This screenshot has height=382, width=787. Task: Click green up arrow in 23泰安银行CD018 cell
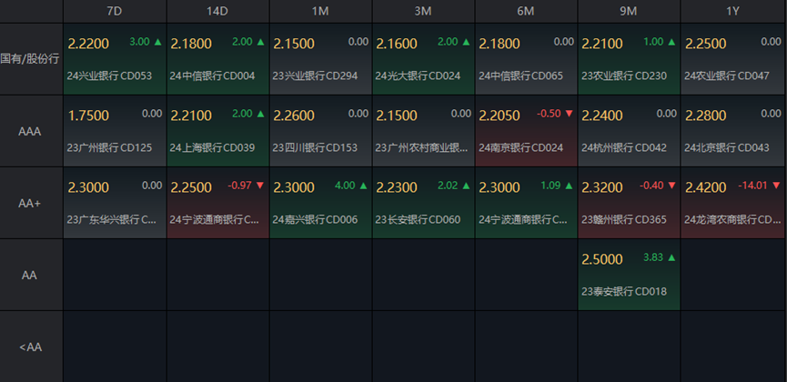click(x=672, y=258)
